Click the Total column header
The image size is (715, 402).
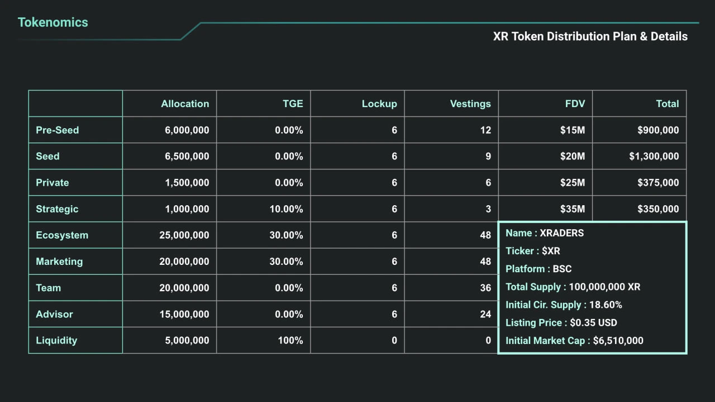(668, 104)
